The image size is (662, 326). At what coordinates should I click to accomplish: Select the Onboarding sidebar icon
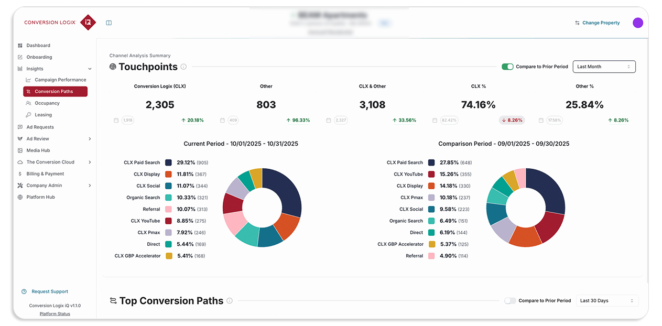pyautogui.click(x=20, y=57)
